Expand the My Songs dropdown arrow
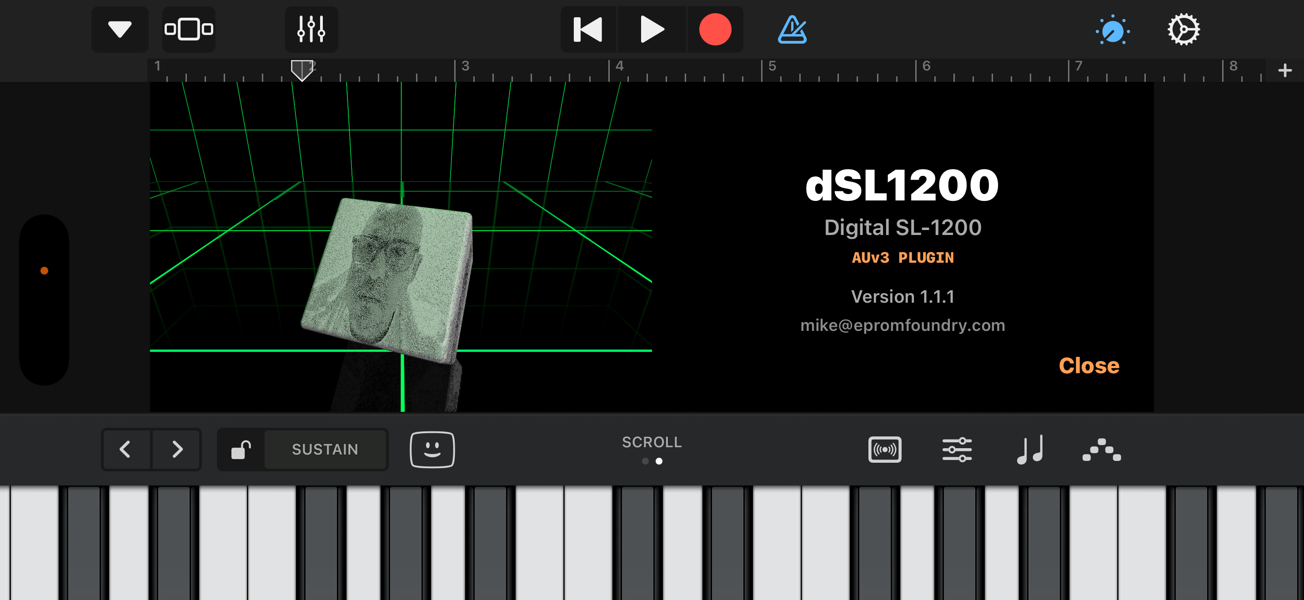1304x600 pixels. [120, 30]
